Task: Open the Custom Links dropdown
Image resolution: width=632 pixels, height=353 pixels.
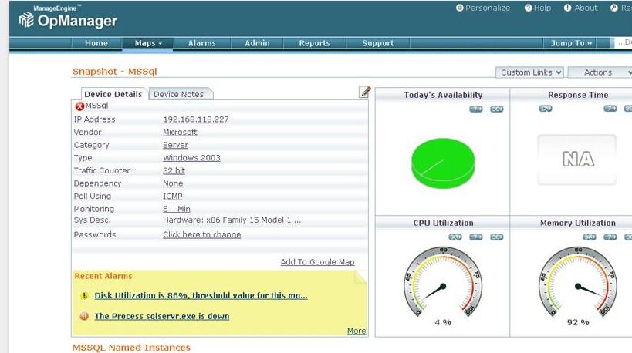Action: click(x=529, y=72)
